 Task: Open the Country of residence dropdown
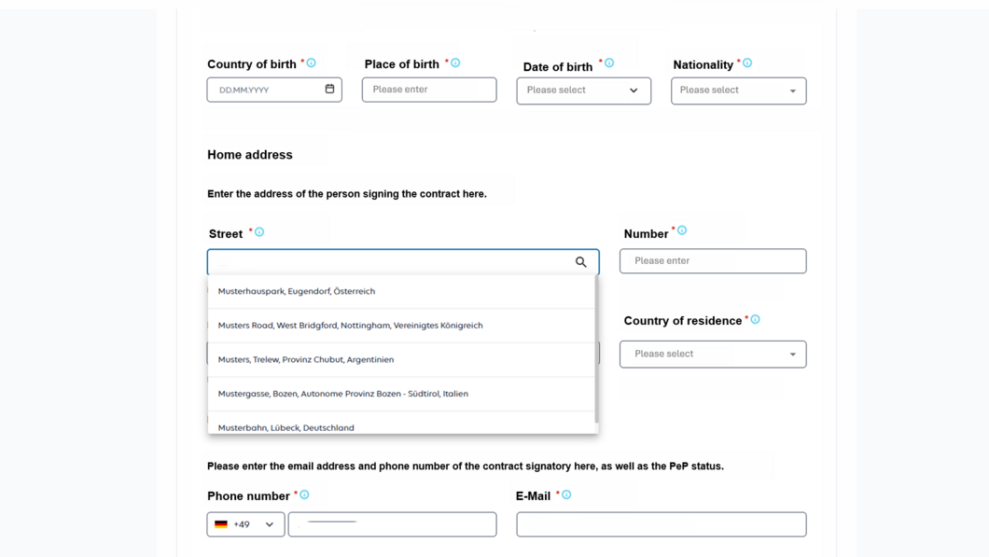click(x=713, y=355)
